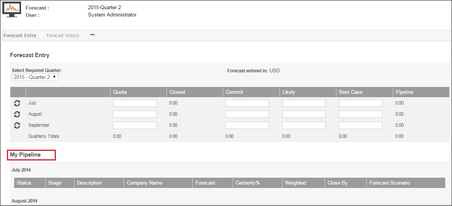Switch to the Forecast Entry tab

tap(20, 36)
